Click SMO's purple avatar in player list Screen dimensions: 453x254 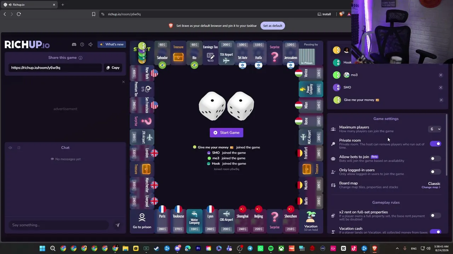coord(337,87)
